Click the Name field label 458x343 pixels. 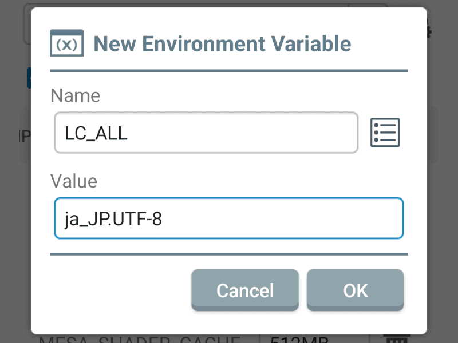75,95
